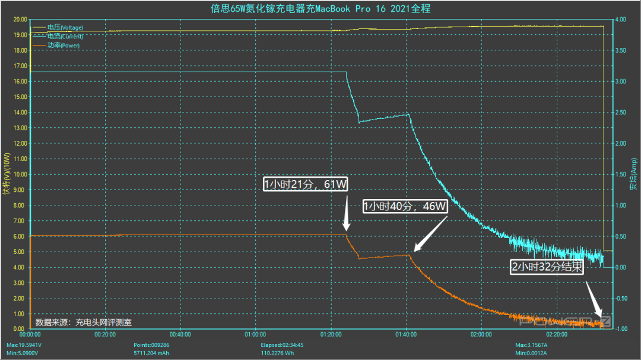Click the 01:20:00 time axis label
This screenshot has height=360, width=641.
tap(331, 335)
